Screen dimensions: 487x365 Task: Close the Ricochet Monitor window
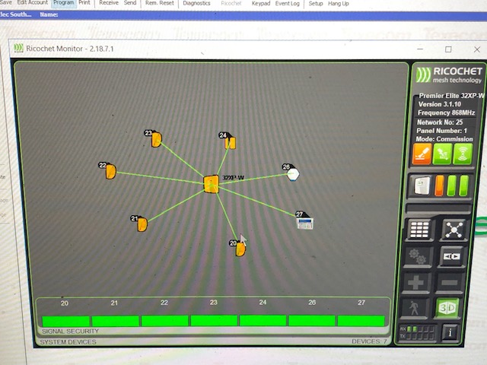[477, 49]
